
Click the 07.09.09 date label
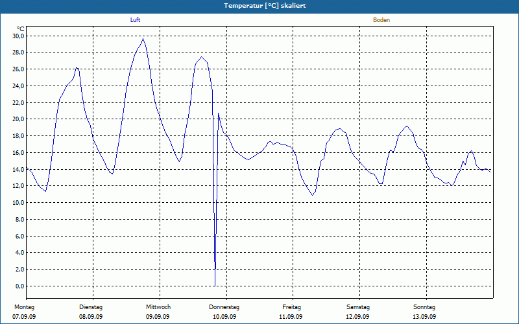(24, 317)
